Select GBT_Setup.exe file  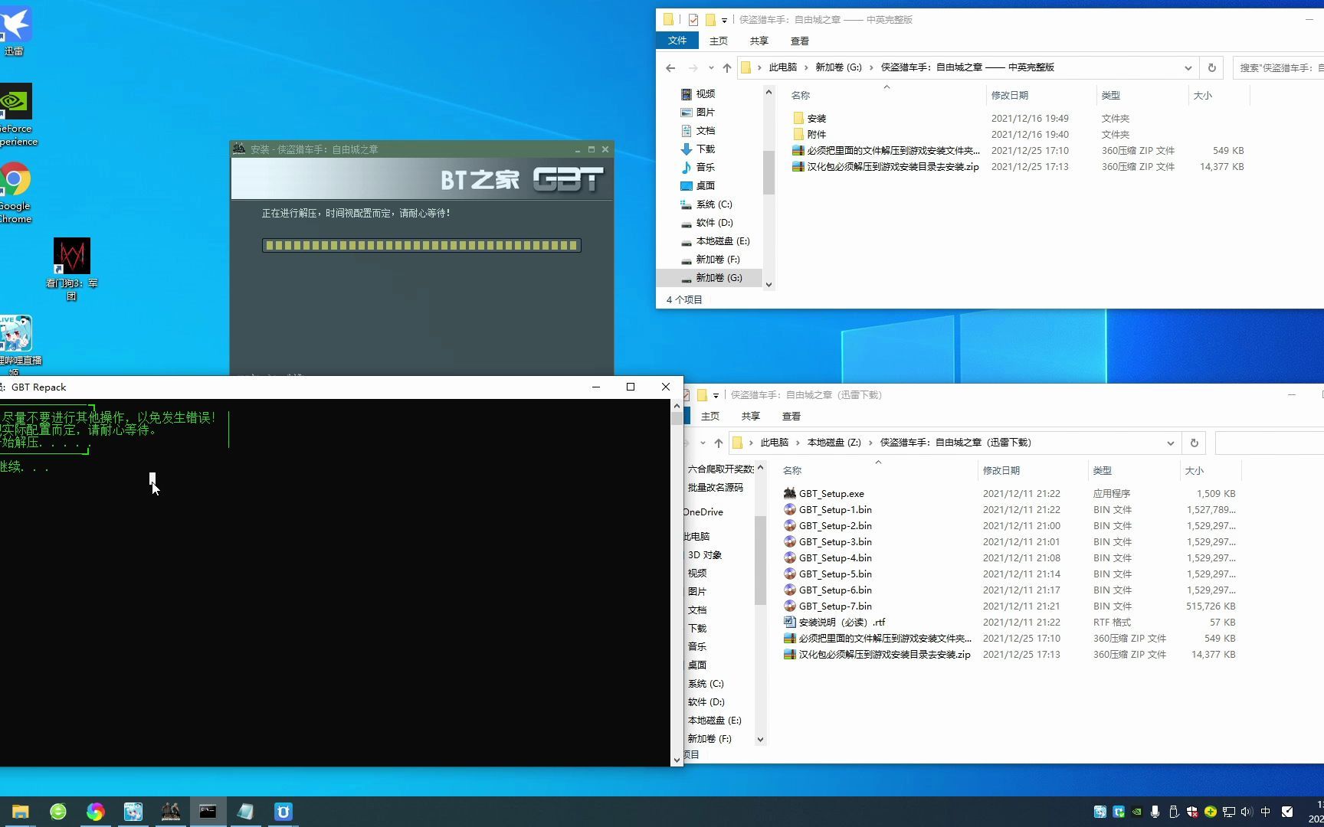tap(831, 494)
